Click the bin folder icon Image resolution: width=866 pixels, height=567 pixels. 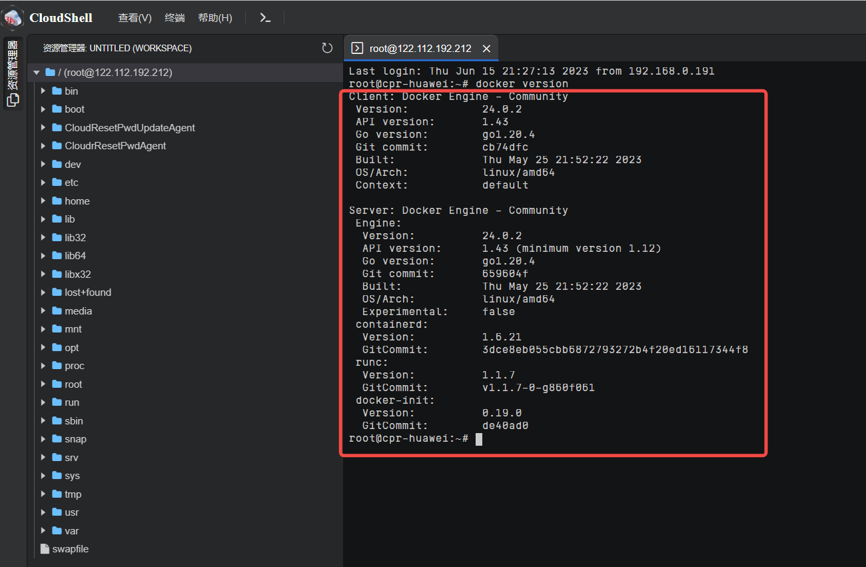(x=57, y=91)
